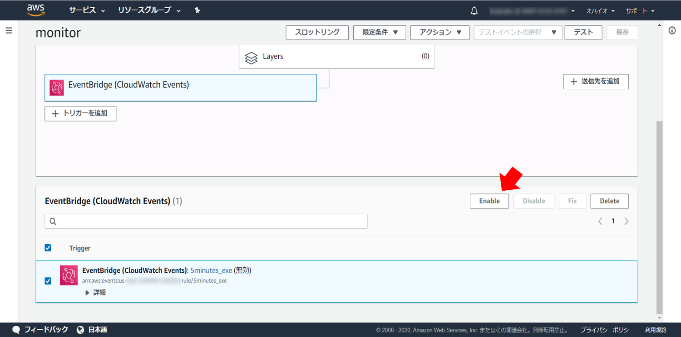This screenshot has width=681, height=337.
Task: Open the サービス menu
Action: 87,10
